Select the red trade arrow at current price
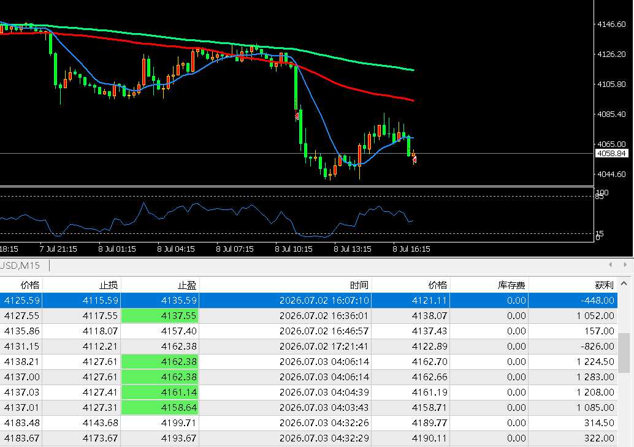The image size is (634, 447). pos(414,160)
